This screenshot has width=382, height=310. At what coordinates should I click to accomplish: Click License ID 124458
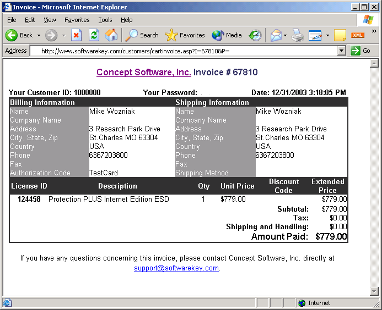click(29, 199)
